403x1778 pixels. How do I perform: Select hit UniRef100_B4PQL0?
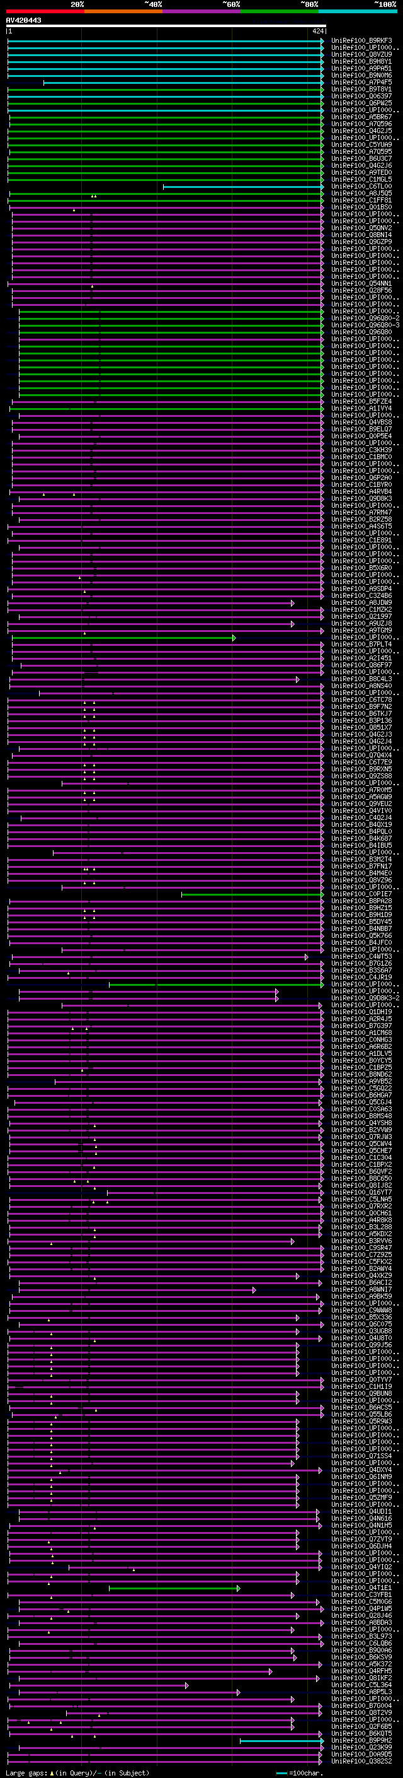[361, 832]
